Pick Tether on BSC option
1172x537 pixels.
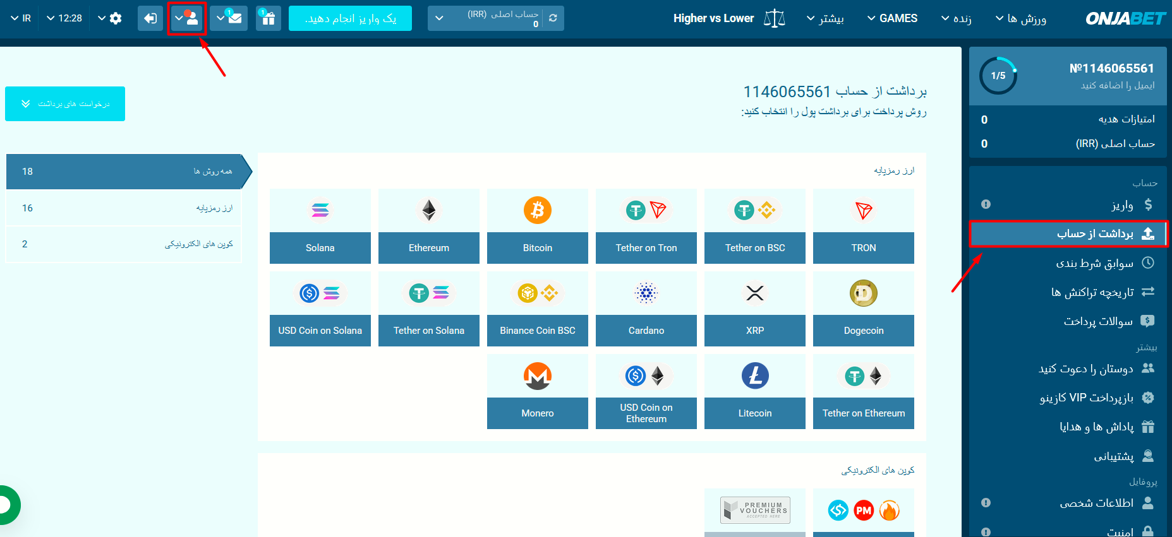pyautogui.click(x=755, y=226)
